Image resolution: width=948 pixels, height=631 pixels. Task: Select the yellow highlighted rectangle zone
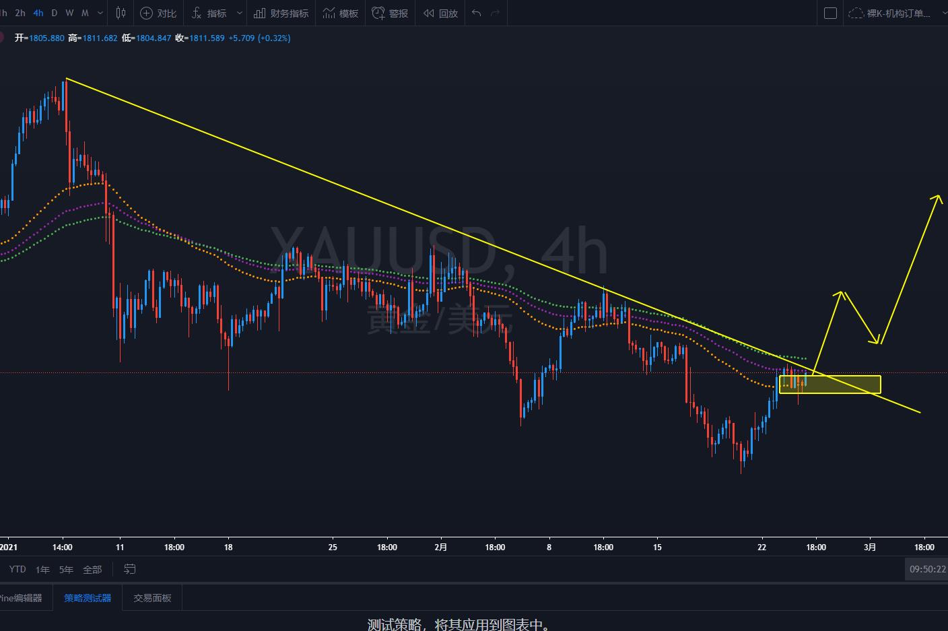pos(830,385)
